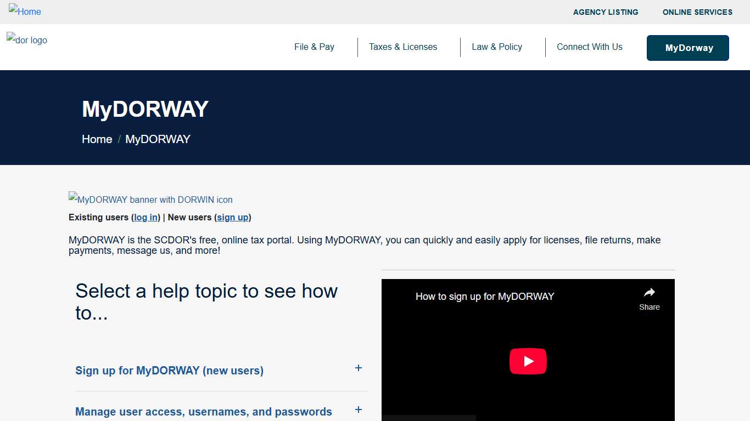Open the Agency Listing link
Screen dimensions: 750x421
pos(605,12)
